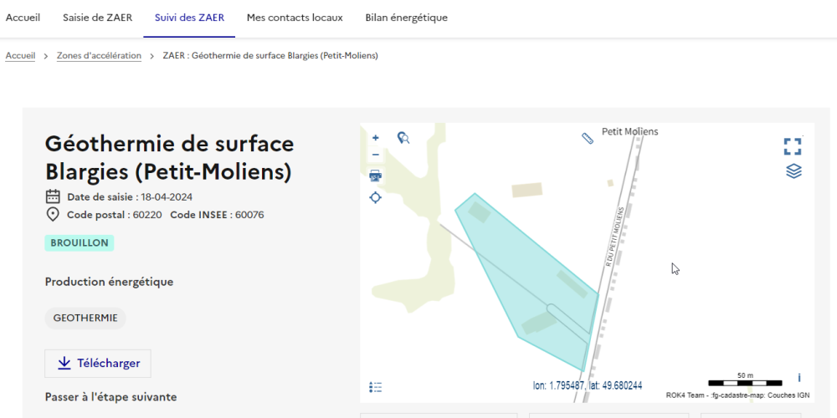Click the map print icon

[375, 176]
